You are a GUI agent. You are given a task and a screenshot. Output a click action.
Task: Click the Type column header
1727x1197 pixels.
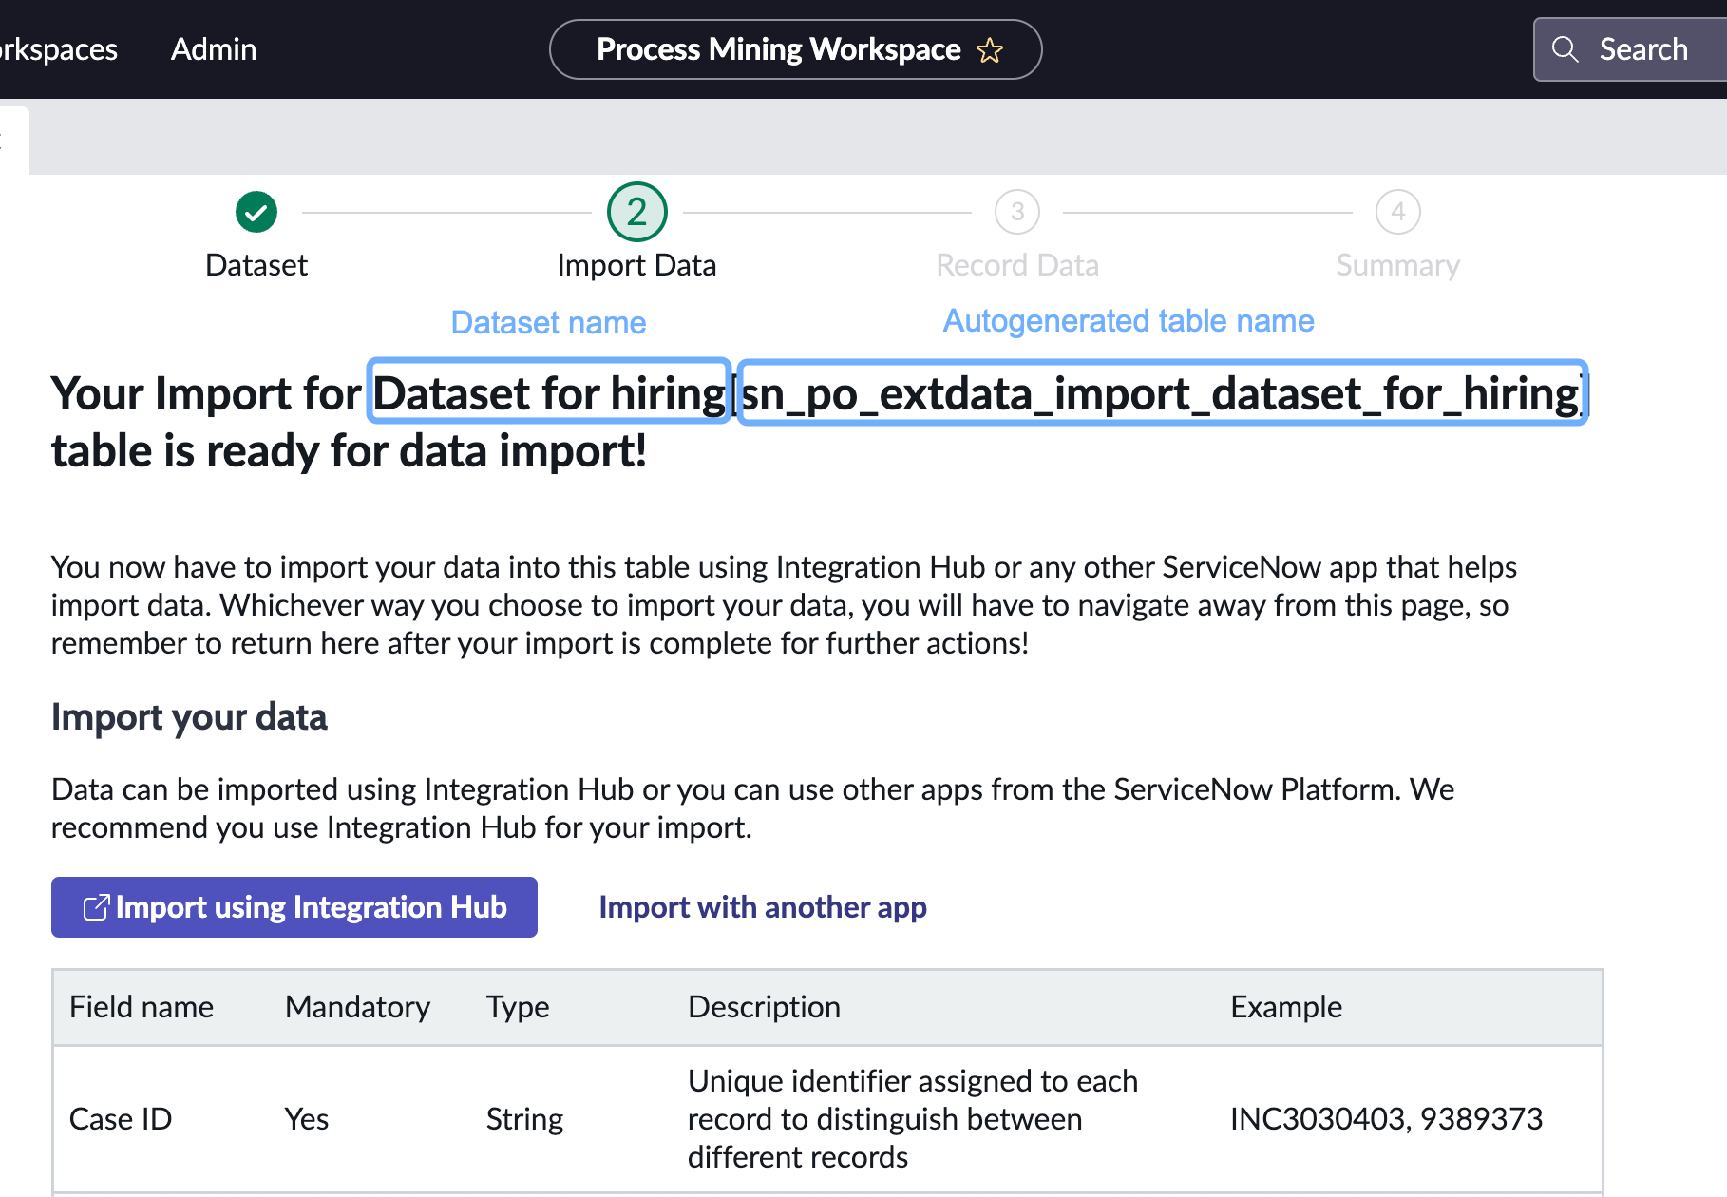point(518,1007)
